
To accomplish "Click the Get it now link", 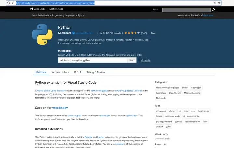I will 208,15.
